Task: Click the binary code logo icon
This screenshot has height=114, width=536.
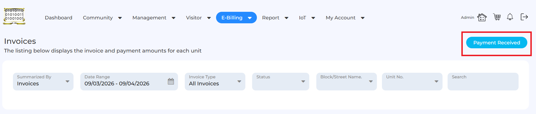Action: (14, 16)
